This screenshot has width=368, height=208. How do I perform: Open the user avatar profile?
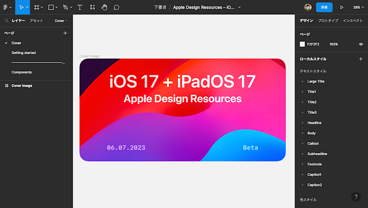click(308, 7)
